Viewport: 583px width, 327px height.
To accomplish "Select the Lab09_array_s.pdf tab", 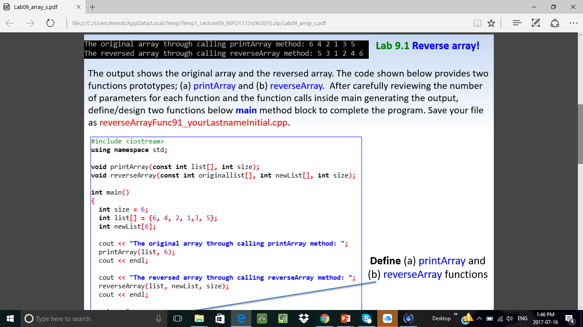I will point(36,7).
